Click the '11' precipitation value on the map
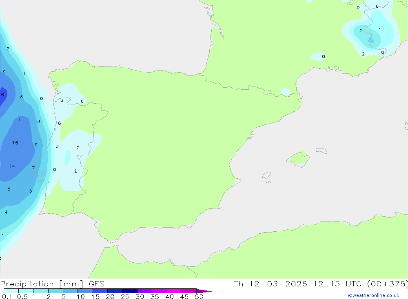This screenshot has height=299, width=408. [x=18, y=120]
